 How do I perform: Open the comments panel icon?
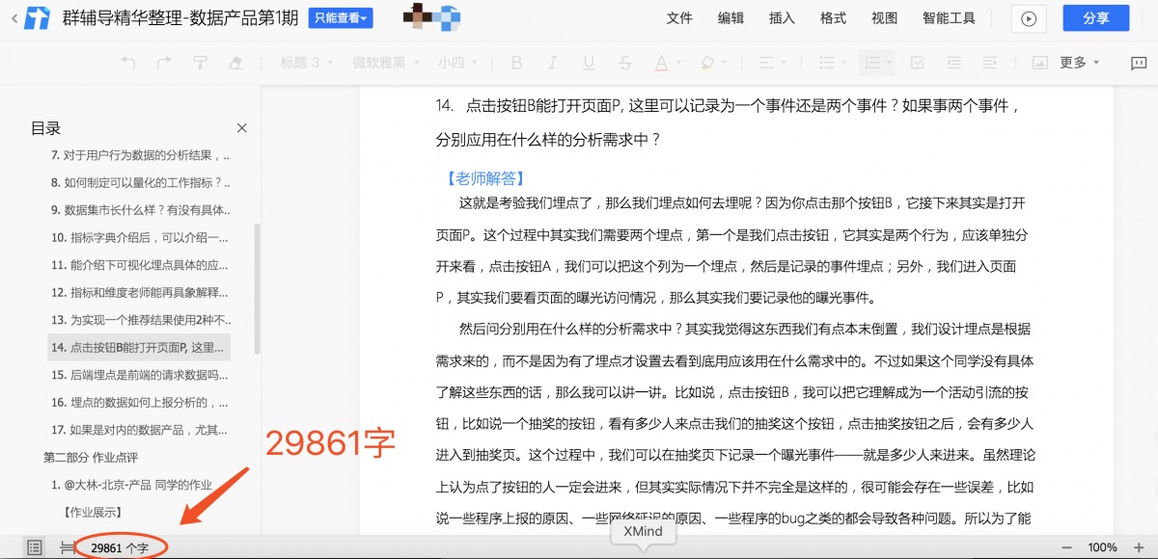coord(1138,63)
